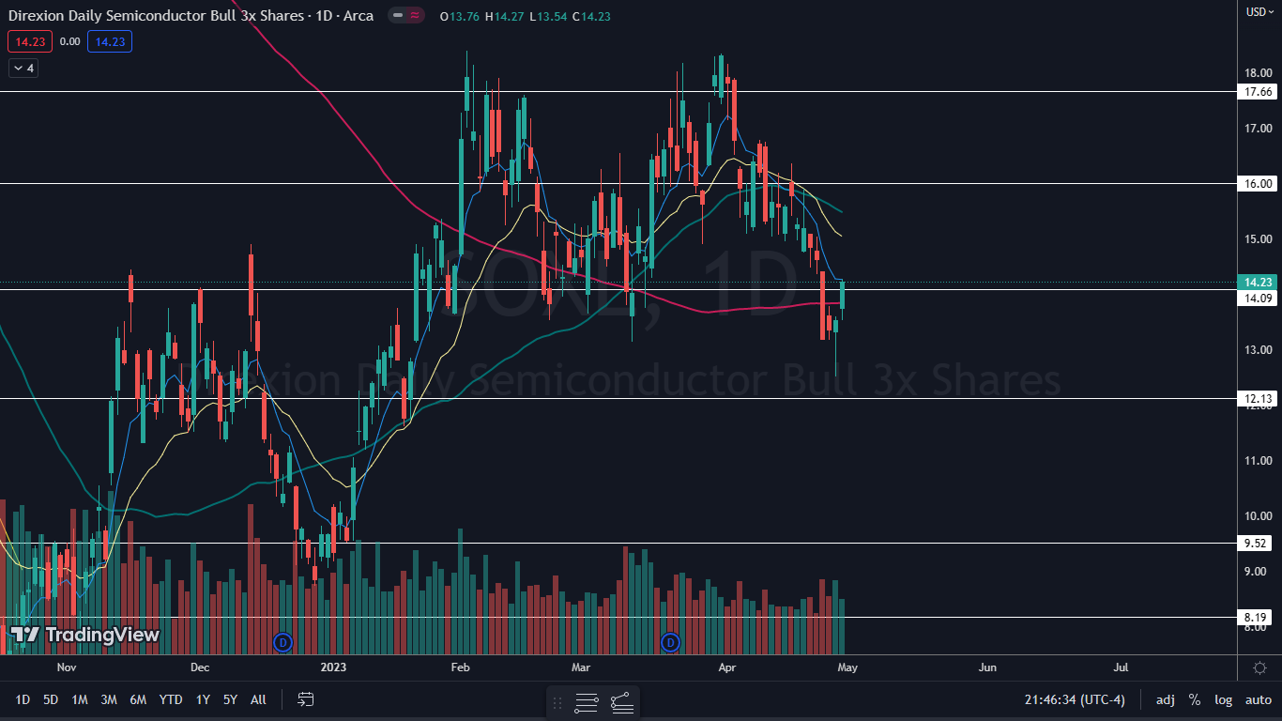Toggle adj price adjustment
The height and width of the screenshot is (721, 1282).
(1165, 699)
